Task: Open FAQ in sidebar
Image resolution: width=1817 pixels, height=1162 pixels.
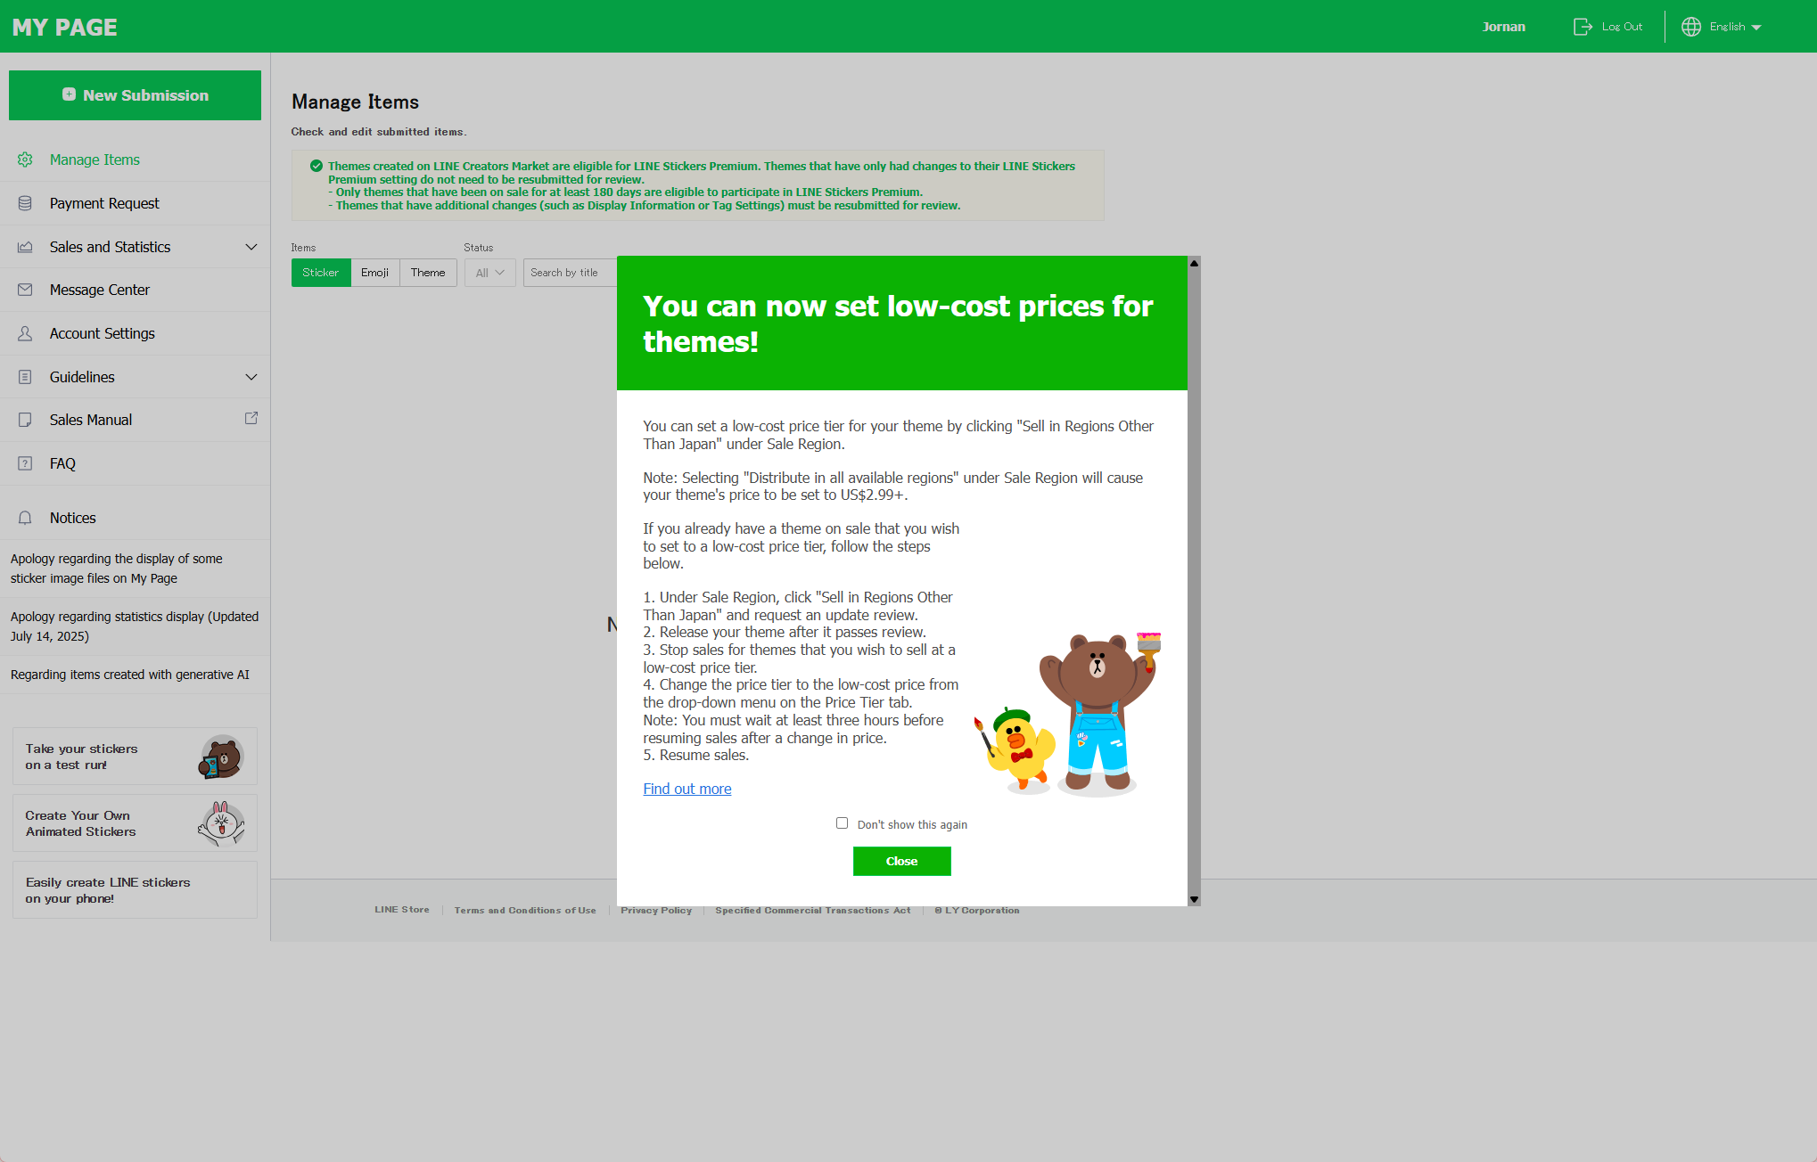Action: point(135,463)
